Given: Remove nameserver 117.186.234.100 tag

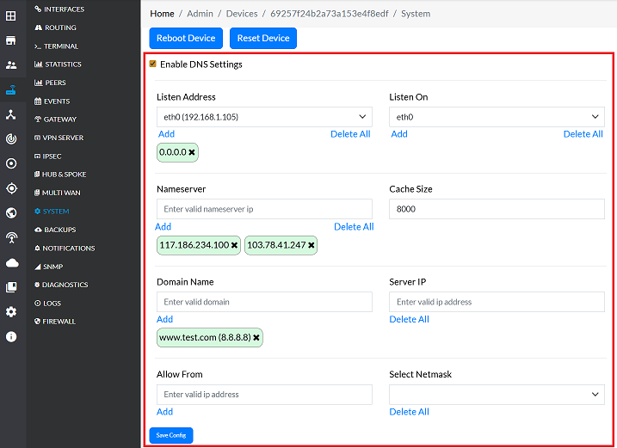Looking at the screenshot, I should 234,245.
